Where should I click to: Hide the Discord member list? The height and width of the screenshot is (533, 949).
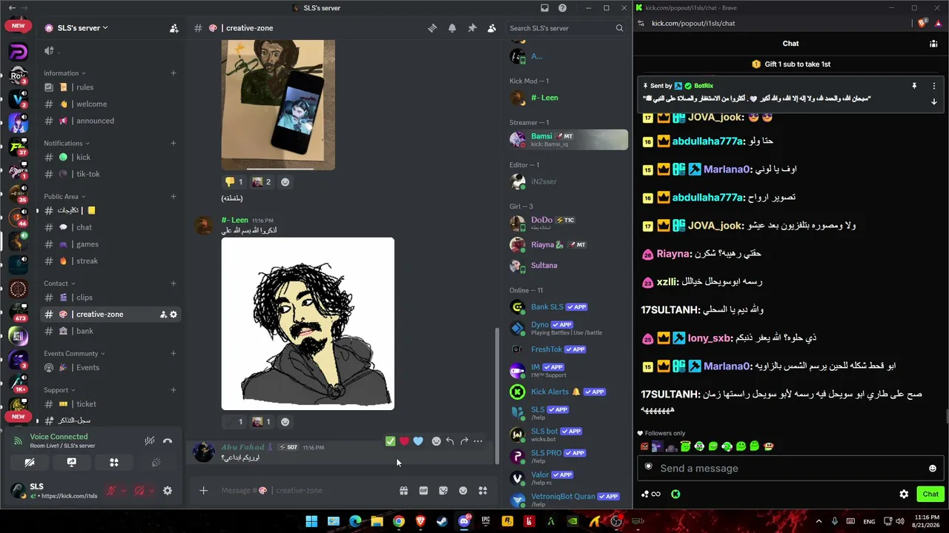pyautogui.click(x=492, y=28)
